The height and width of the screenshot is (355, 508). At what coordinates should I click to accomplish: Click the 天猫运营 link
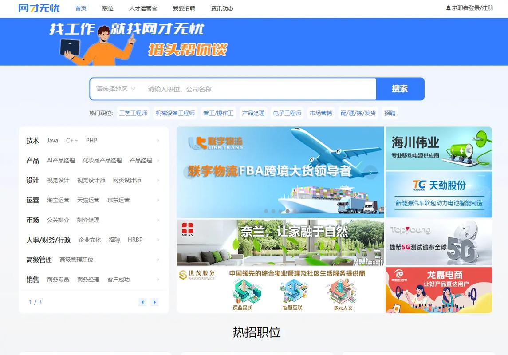pos(88,200)
